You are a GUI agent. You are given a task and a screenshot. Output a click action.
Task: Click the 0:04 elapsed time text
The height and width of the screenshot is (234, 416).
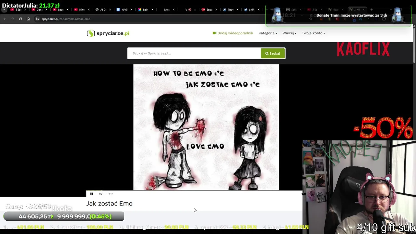(x=101, y=194)
